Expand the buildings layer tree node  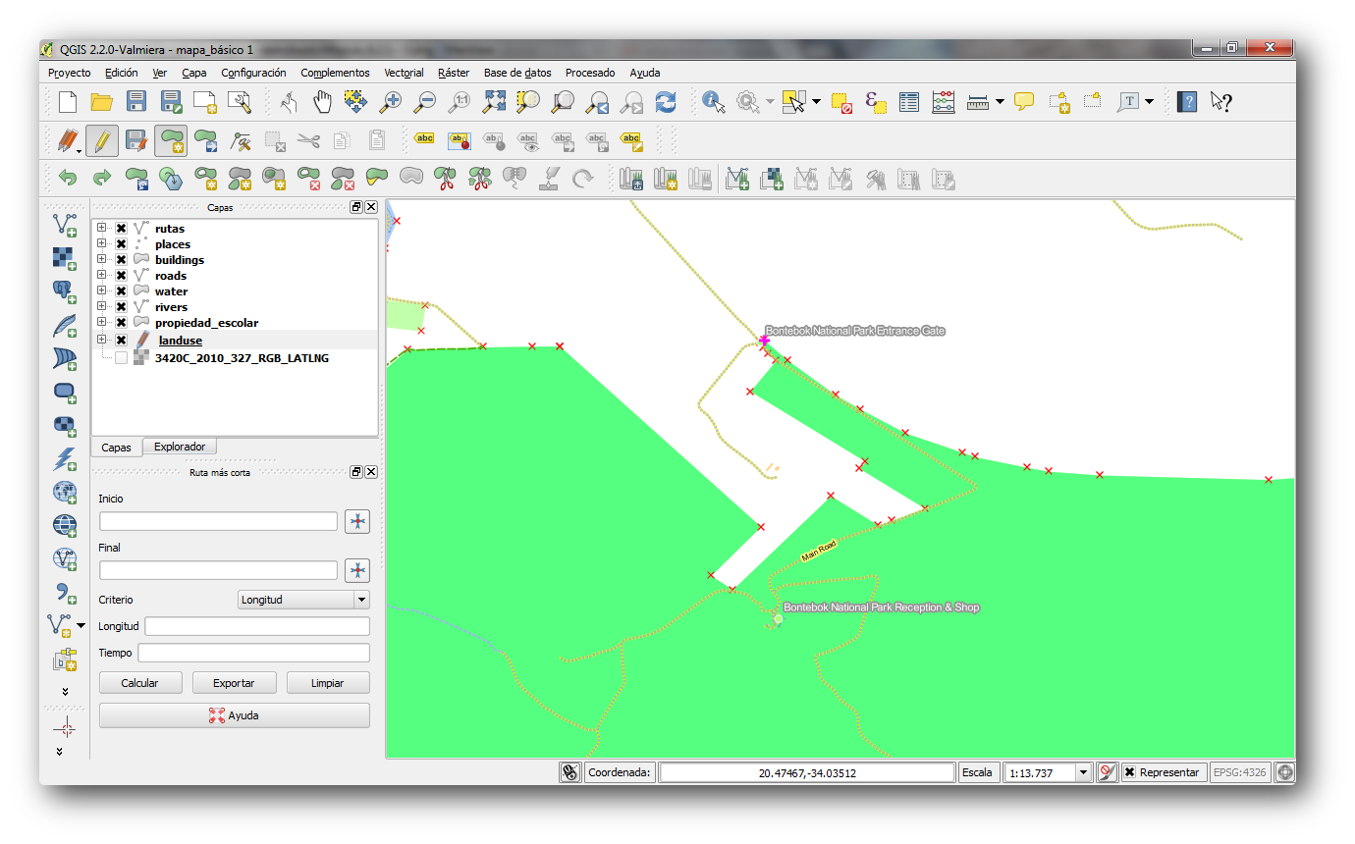101,260
